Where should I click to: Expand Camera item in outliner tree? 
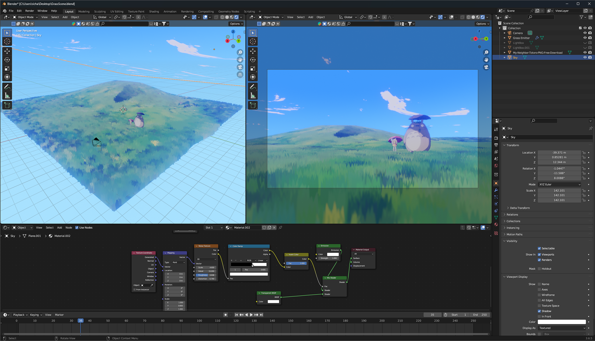click(x=505, y=33)
